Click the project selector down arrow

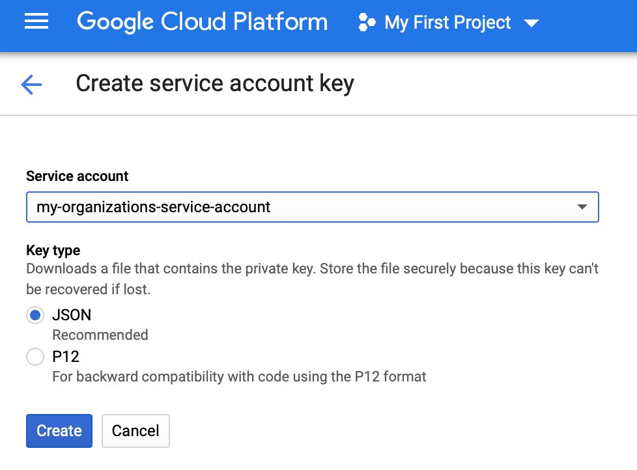coord(531,23)
